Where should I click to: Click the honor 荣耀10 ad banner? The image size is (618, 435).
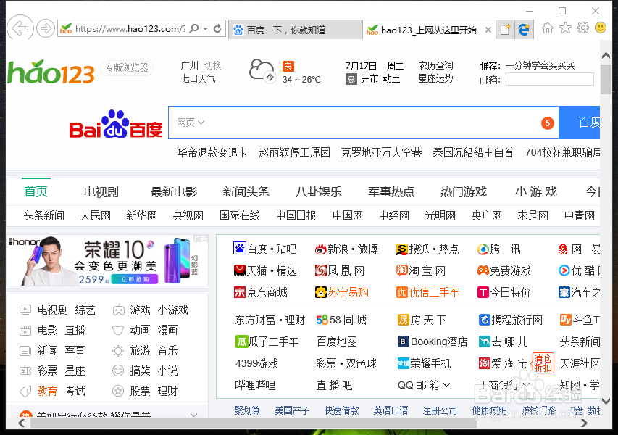pyautogui.click(x=107, y=260)
